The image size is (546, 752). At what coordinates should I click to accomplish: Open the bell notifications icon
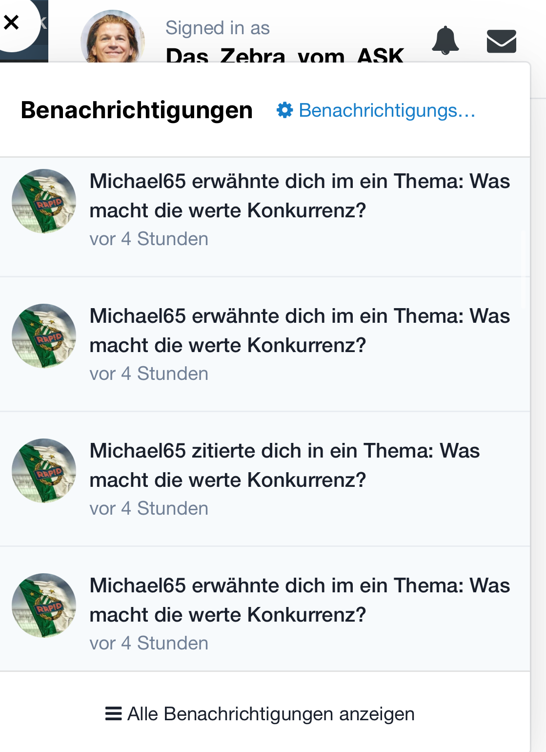click(x=445, y=41)
